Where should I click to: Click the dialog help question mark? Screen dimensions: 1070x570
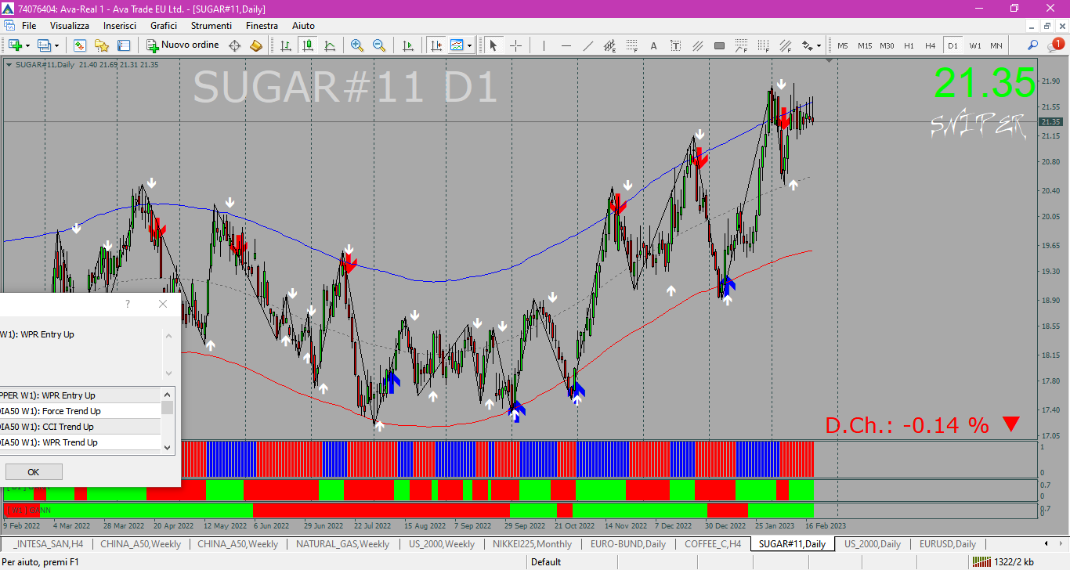click(x=128, y=304)
